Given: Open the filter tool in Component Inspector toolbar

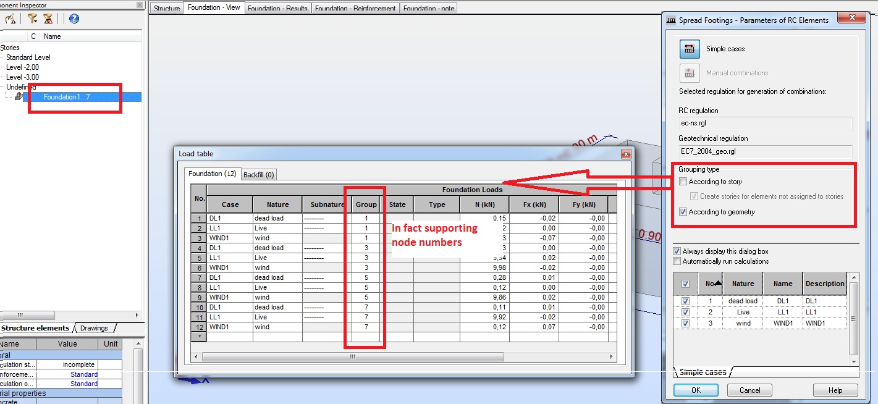Looking at the screenshot, I should click(32, 19).
